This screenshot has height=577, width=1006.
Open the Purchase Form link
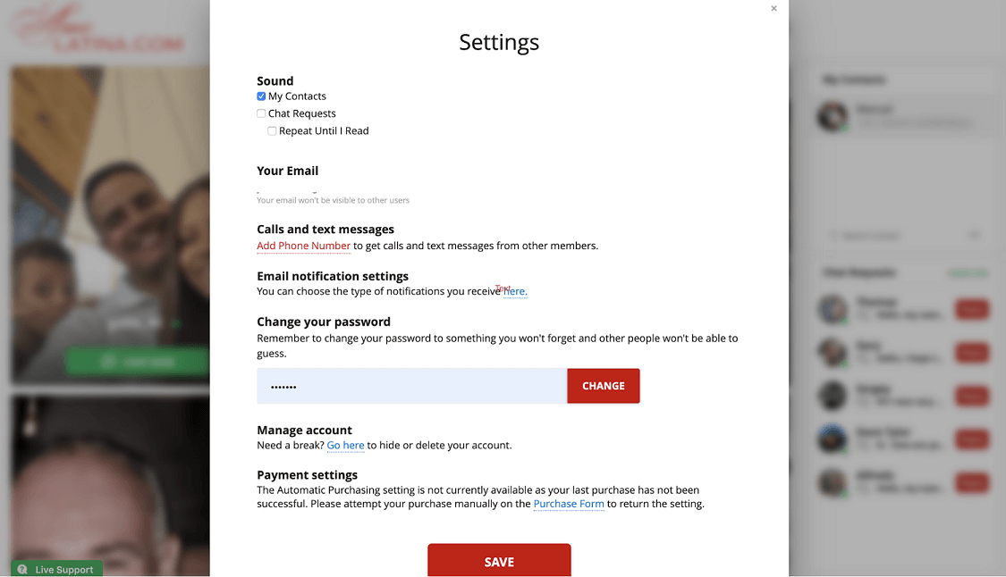click(569, 504)
